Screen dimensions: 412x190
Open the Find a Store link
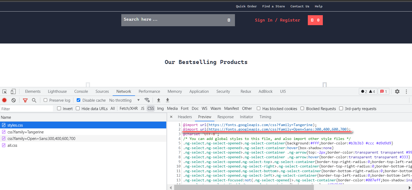pyautogui.click(x=273, y=6)
